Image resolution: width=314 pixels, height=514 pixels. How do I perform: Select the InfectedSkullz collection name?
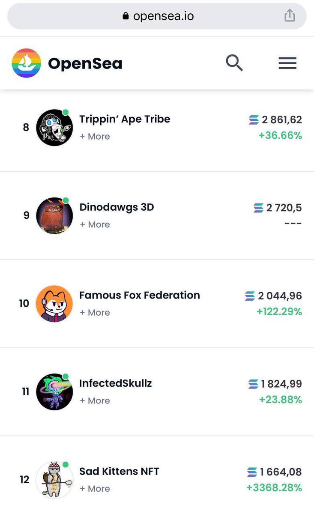tap(116, 383)
